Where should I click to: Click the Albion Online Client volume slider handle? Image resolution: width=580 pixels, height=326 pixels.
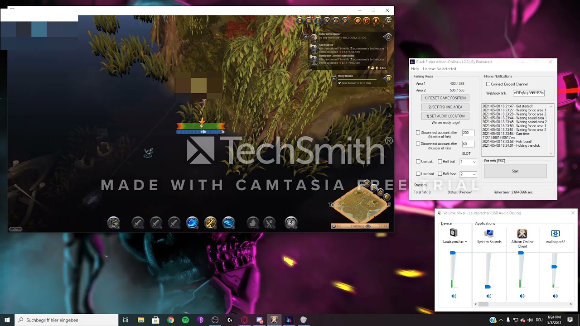(x=521, y=253)
